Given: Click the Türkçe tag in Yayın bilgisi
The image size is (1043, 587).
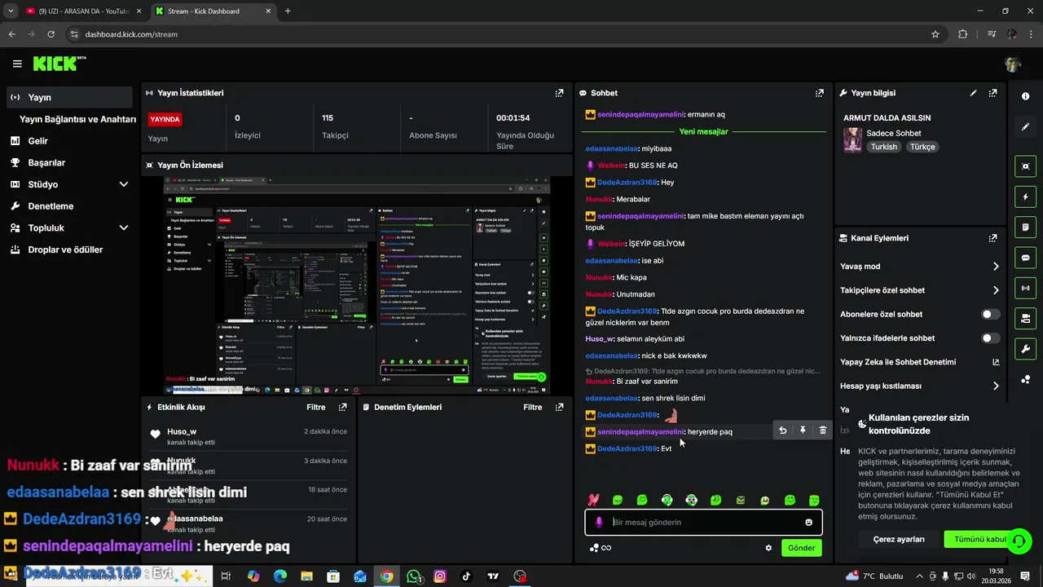Looking at the screenshot, I should [922, 147].
